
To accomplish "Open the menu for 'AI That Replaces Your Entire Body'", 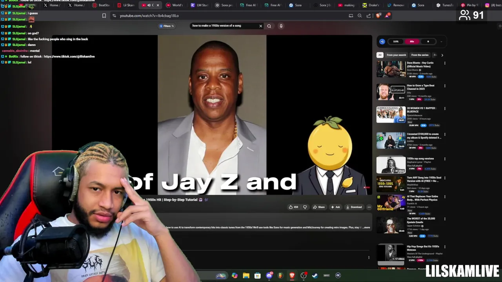I will pyautogui.click(x=444, y=197).
